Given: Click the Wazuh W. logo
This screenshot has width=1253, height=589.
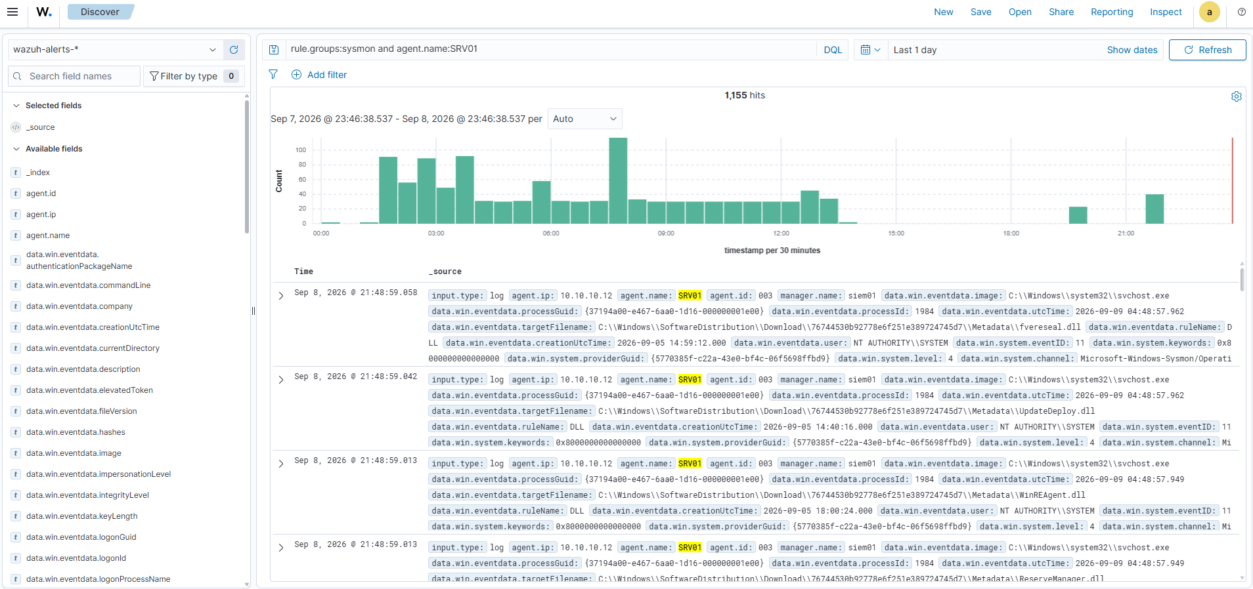Looking at the screenshot, I should click(x=44, y=12).
